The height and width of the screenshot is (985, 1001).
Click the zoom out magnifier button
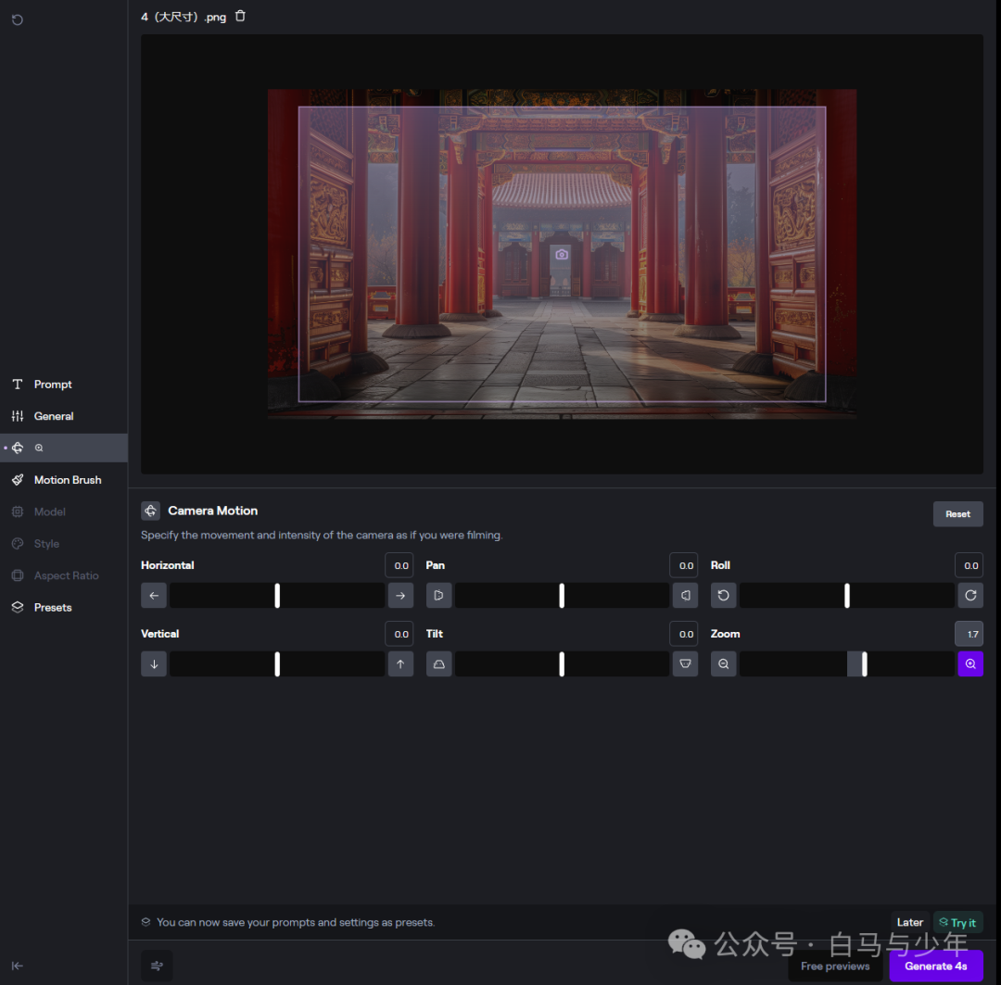click(x=723, y=663)
